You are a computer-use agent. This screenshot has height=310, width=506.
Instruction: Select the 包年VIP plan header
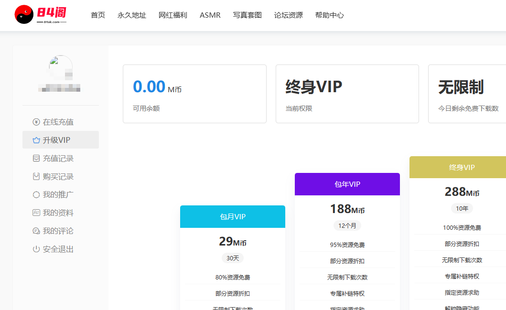tap(347, 184)
